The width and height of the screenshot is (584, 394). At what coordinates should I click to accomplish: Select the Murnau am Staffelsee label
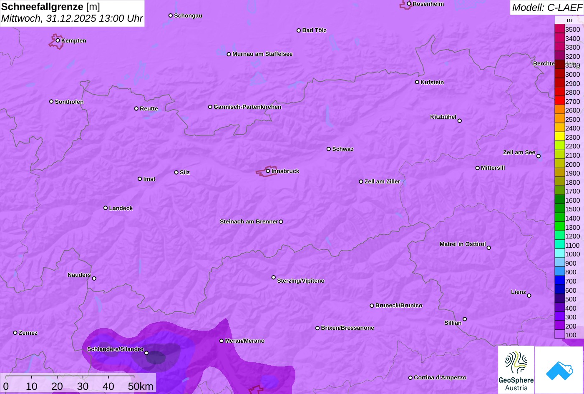point(262,54)
